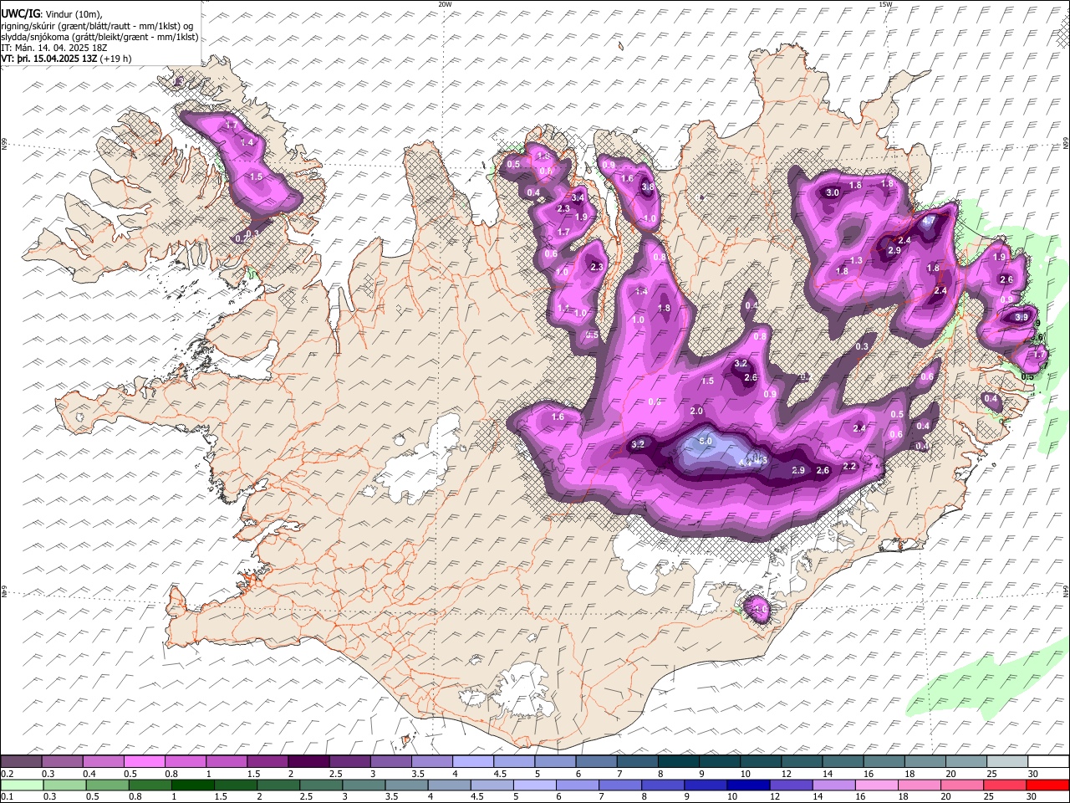Click the '3.4' value on the map
This screenshot has height=803, width=1070.
[577, 198]
